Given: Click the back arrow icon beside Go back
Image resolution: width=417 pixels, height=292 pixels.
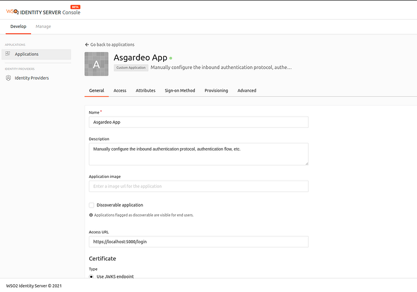Looking at the screenshot, I should [87, 45].
